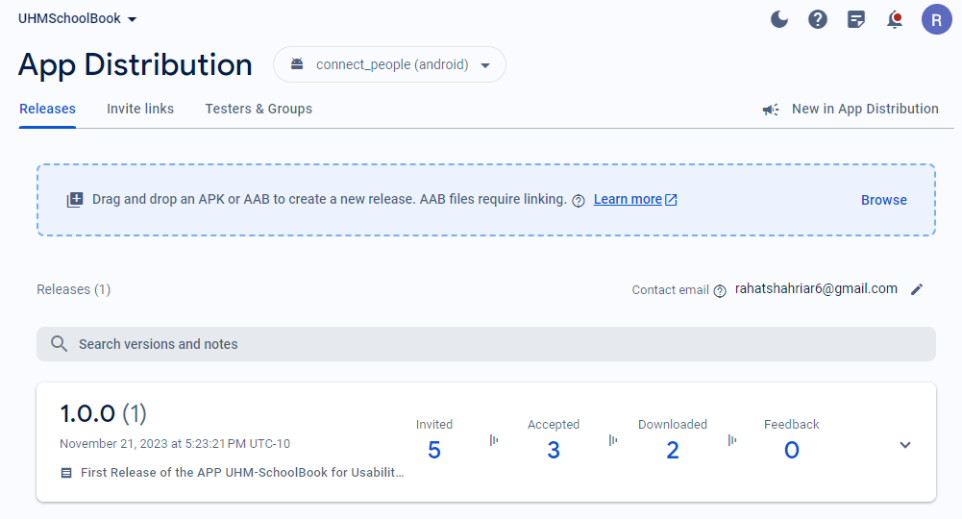Screen dimensions: 962x519
Task: Toggle dark mode with the moon icon
Action: tap(779, 19)
